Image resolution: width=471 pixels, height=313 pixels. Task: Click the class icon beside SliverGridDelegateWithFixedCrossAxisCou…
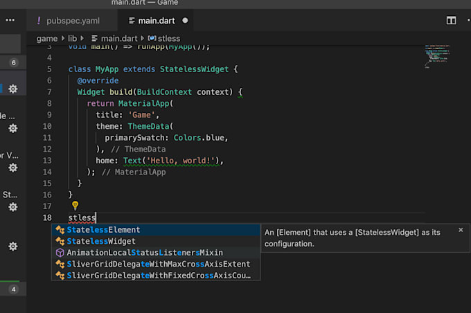pyautogui.click(x=60, y=276)
